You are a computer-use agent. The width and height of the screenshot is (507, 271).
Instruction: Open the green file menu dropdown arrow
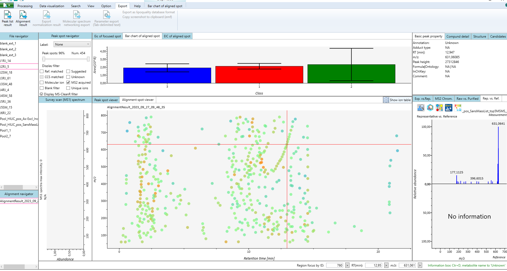[10, 5]
